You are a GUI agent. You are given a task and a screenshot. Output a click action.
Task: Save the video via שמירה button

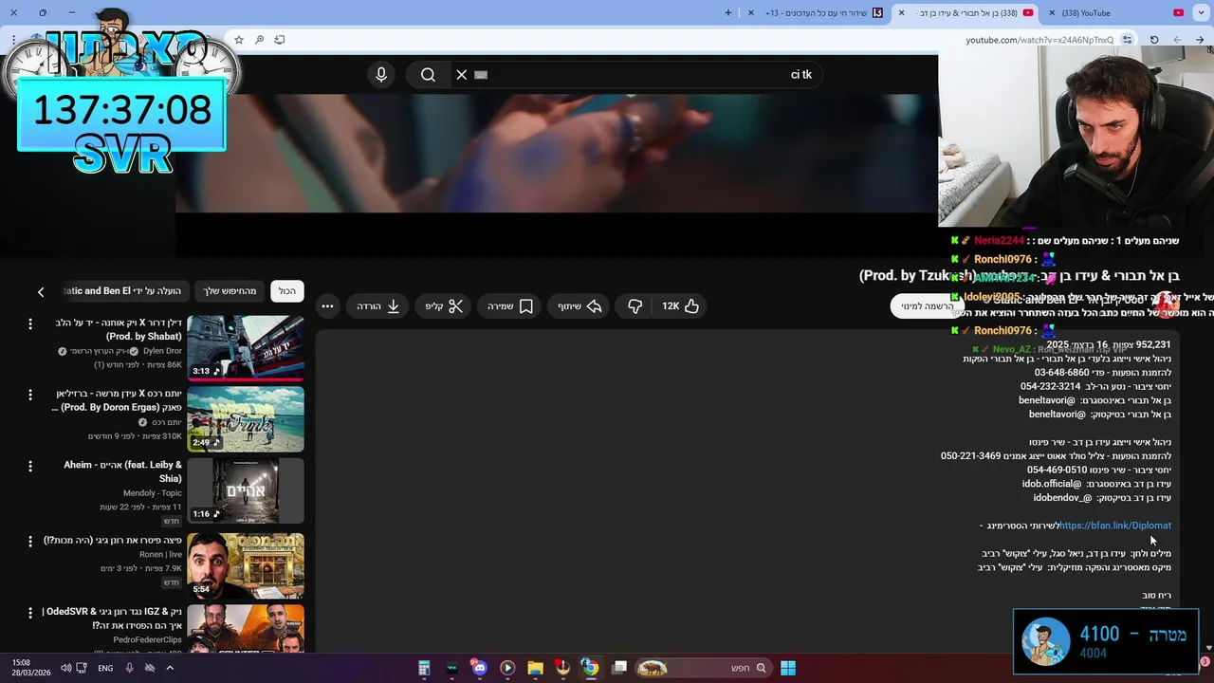510,306
